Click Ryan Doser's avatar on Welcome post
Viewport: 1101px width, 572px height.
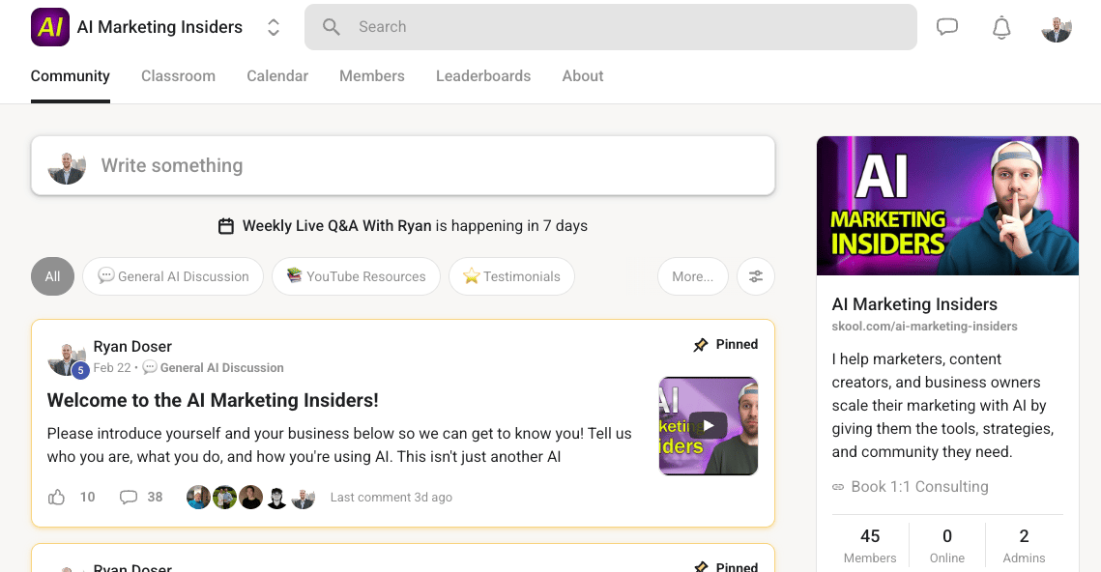(x=67, y=359)
